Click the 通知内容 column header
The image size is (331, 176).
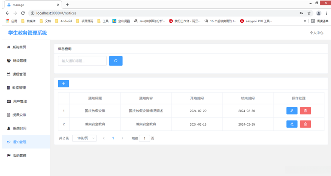click(x=146, y=98)
